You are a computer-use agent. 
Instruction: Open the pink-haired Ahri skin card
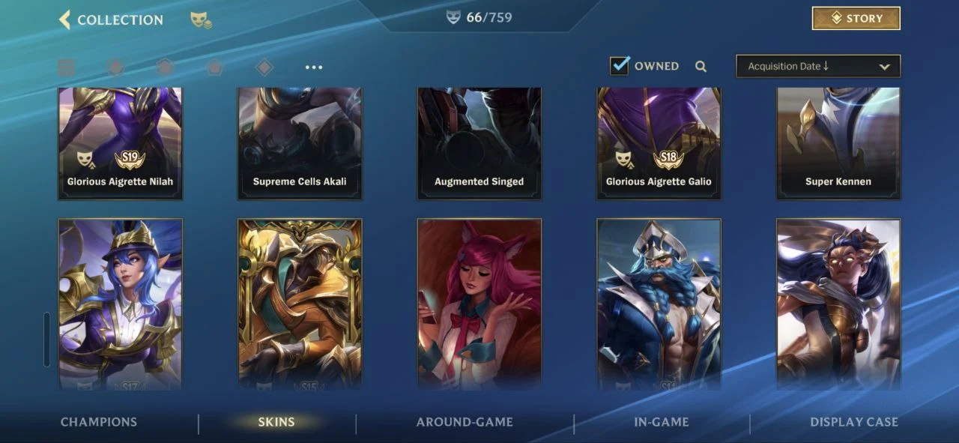479,304
